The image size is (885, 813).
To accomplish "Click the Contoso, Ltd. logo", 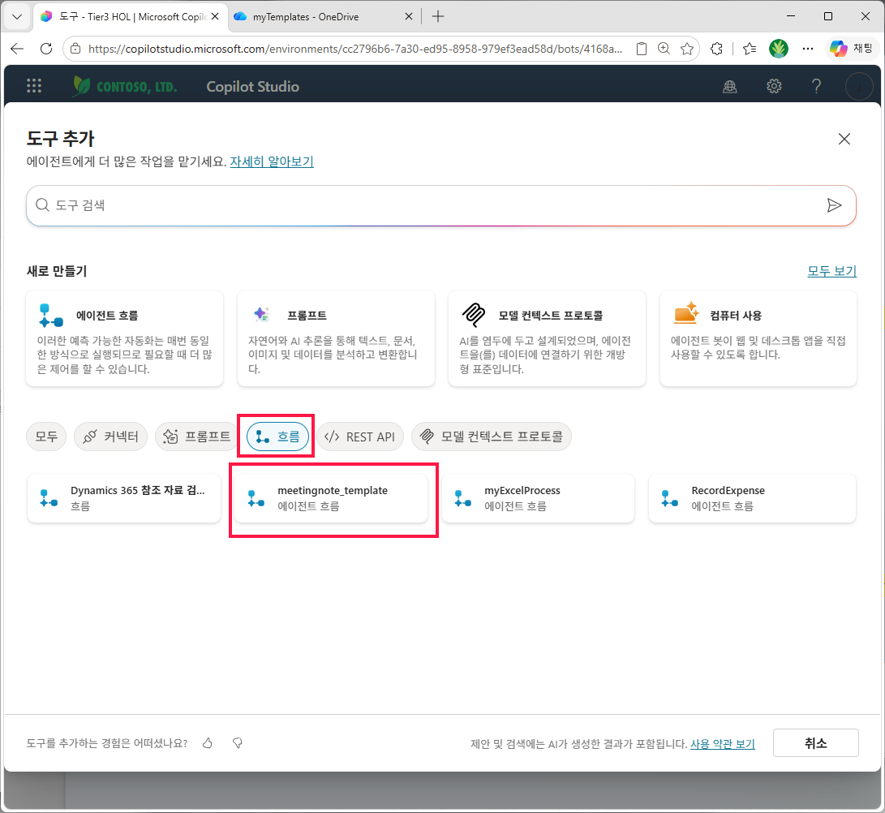I will click(x=125, y=86).
